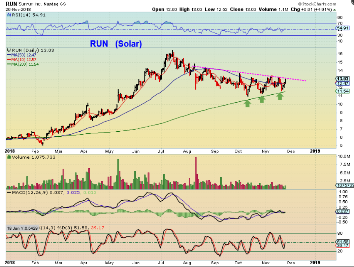
Task: Click the 11.54 green tag on price axis
Action: [x=343, y=91]
